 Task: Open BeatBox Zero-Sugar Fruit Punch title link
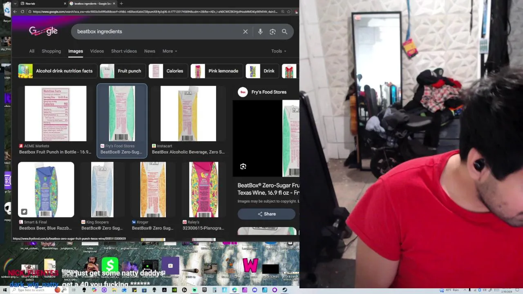[268, 189]
